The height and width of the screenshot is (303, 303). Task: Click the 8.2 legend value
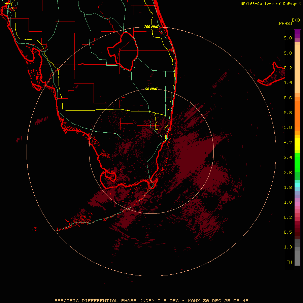pyautogui.click(x=288, y=68)
